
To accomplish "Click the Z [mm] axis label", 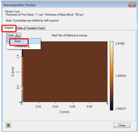I will [x=64, y=112].
